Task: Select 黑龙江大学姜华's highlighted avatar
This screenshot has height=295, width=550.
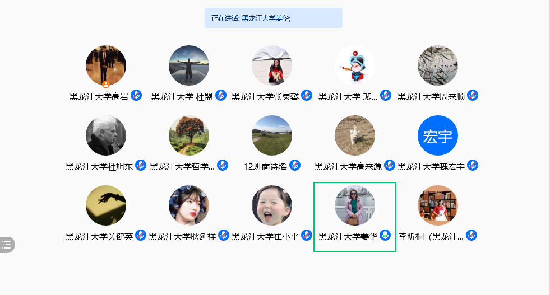Action: (355, 205)
